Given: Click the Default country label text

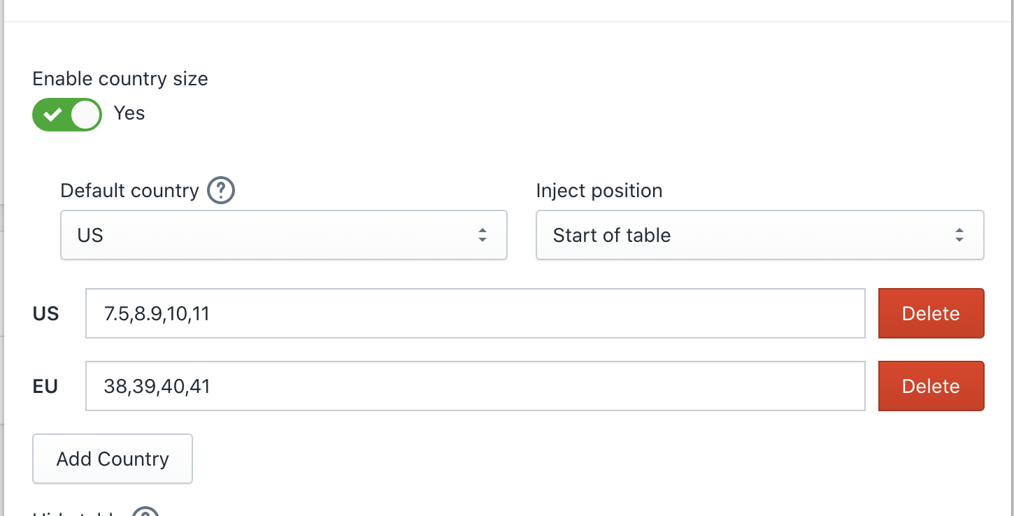Looking at the screenshot, I should tap(130, 190).
